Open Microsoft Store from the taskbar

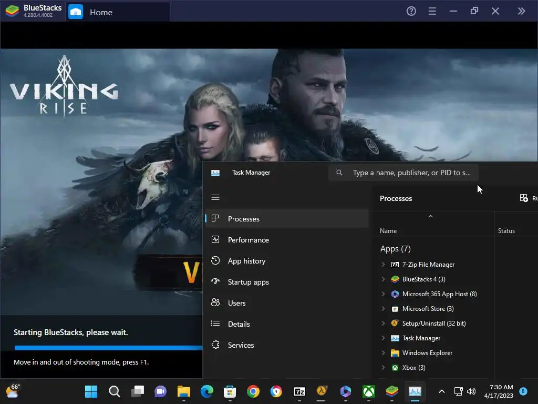230,391
